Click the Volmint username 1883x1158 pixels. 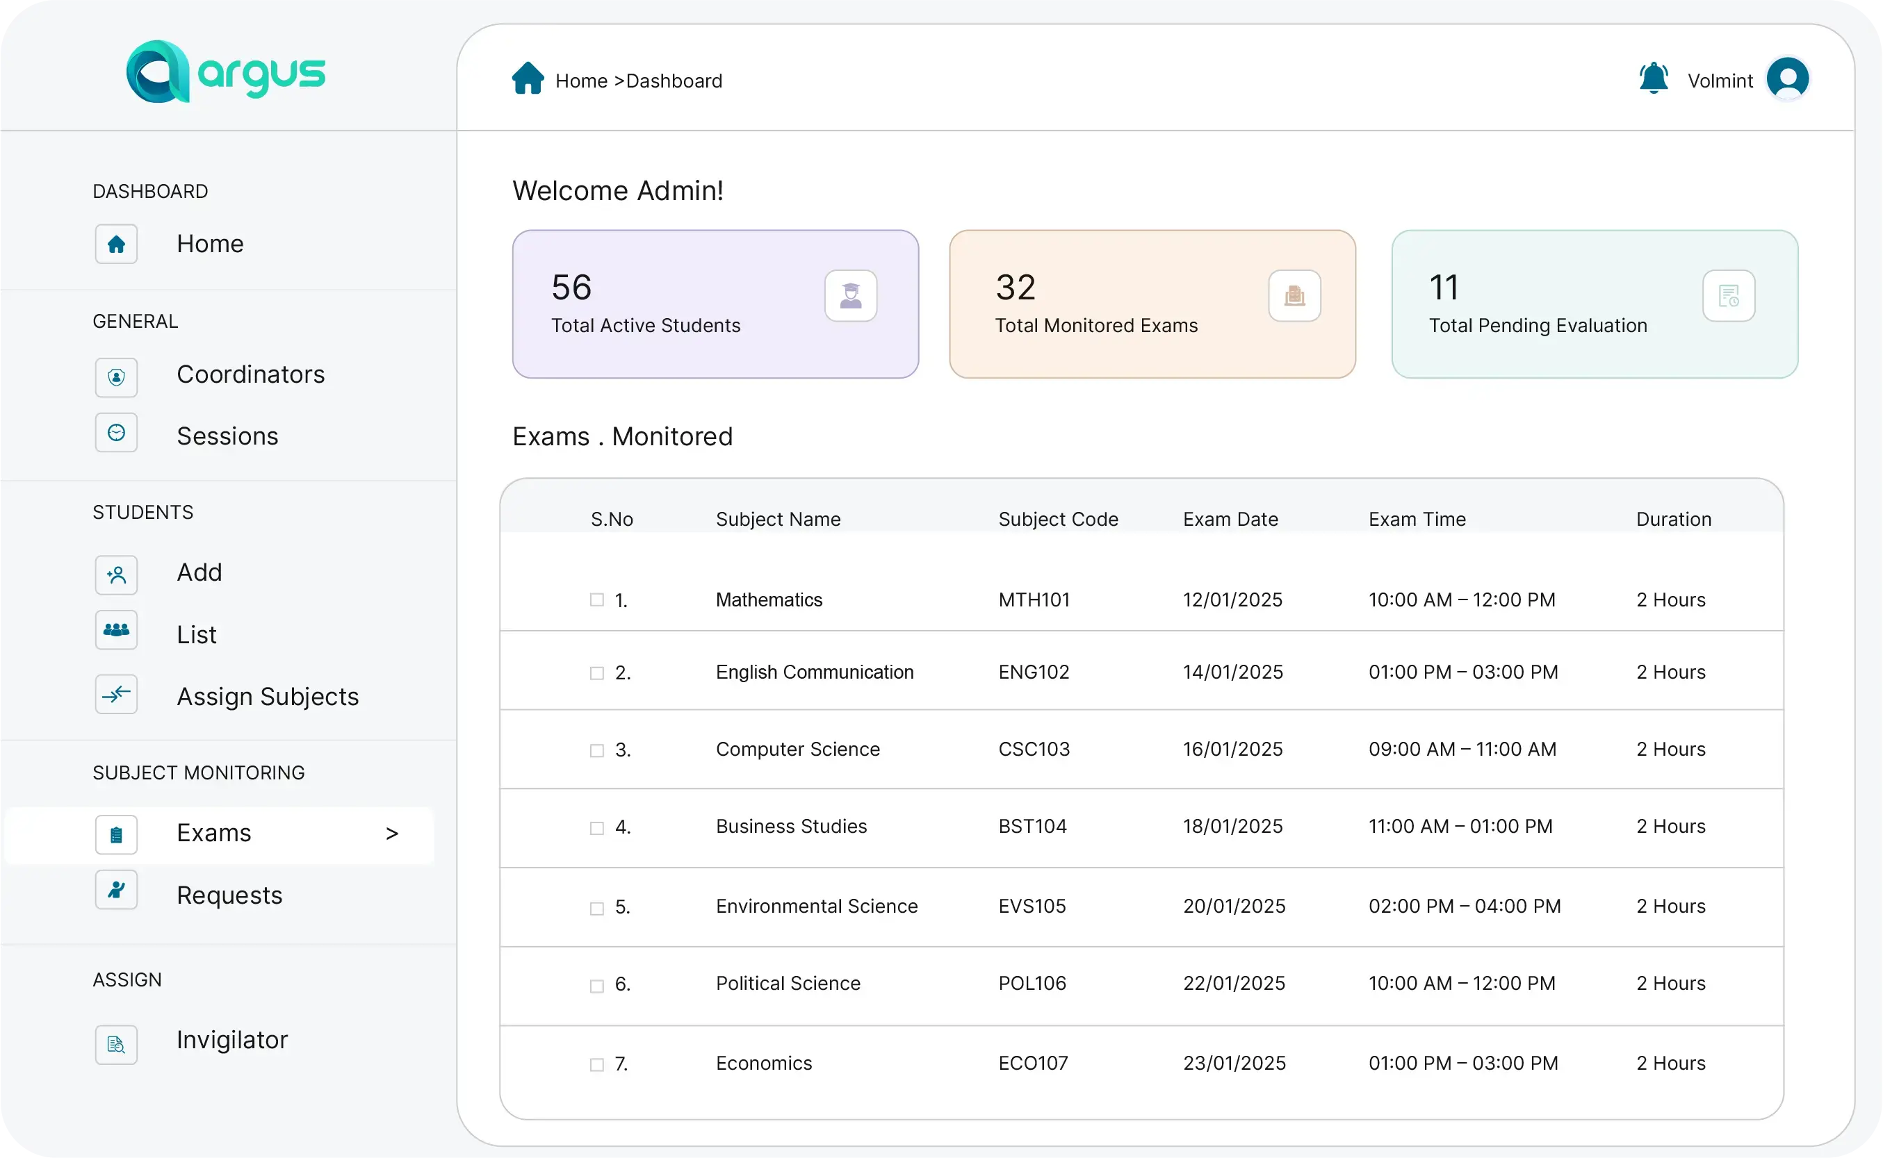click(x=1720, y=81)
